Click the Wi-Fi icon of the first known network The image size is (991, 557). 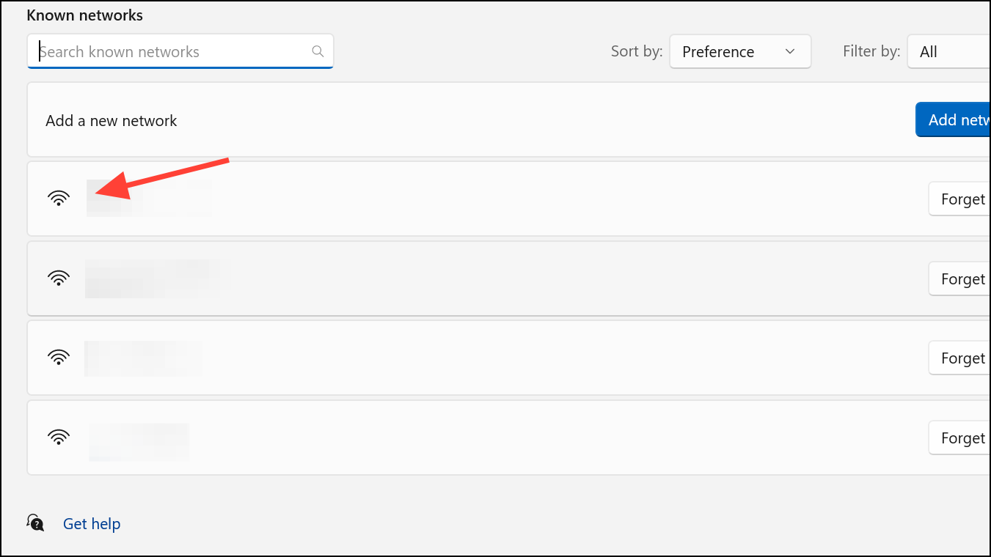[59, 199]
